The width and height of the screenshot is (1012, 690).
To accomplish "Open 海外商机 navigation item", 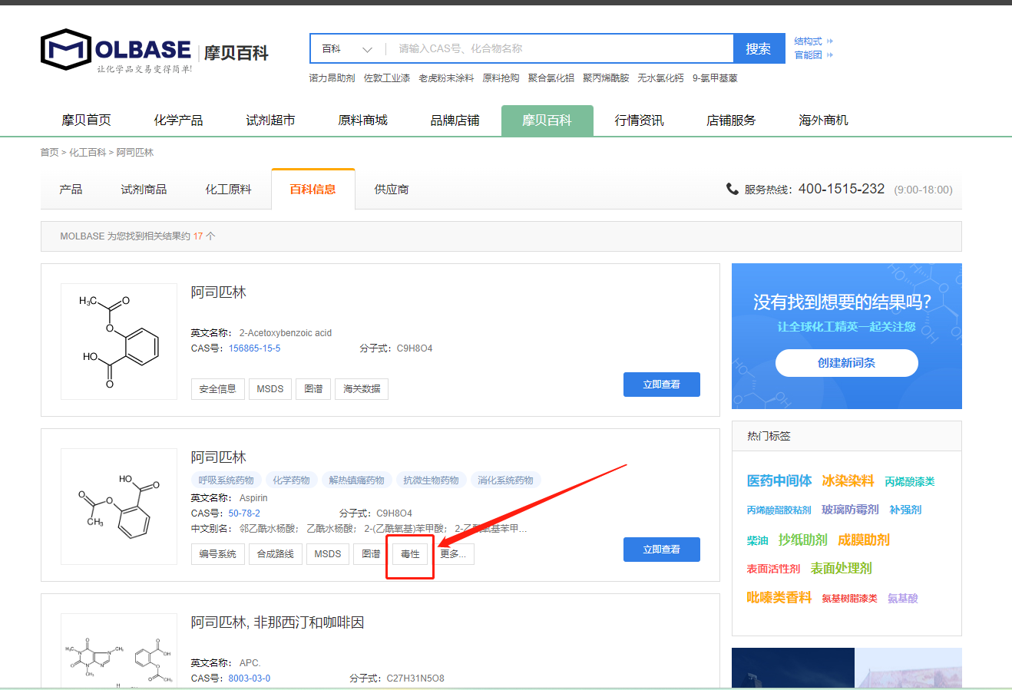I will tap(824, 121).
